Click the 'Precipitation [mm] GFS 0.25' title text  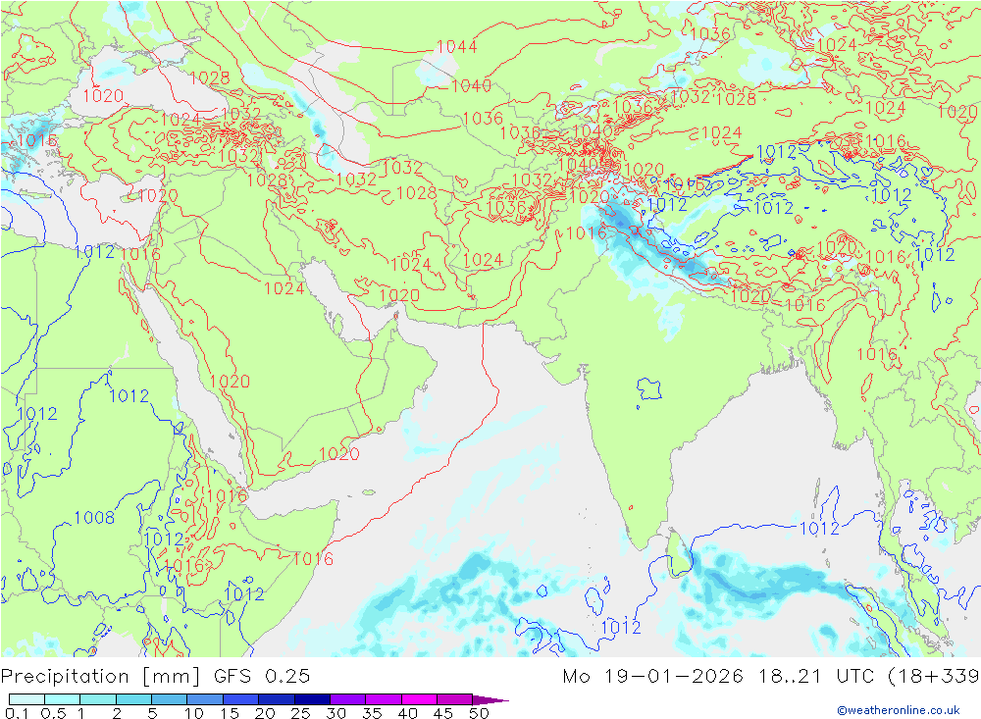coord(155,677)
